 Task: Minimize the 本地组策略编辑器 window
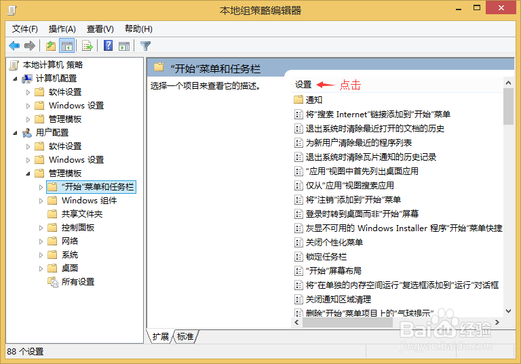point(459,8)
